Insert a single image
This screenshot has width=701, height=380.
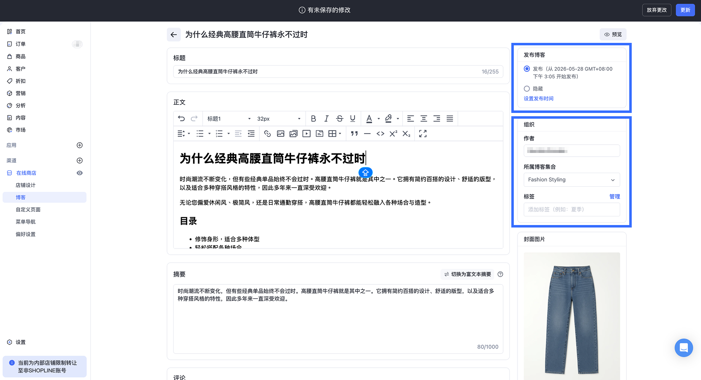[281, 134]
